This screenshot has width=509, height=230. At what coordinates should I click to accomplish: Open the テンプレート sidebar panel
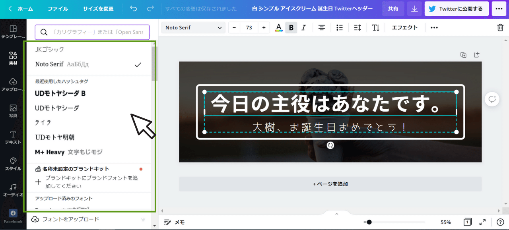point(13,32)
